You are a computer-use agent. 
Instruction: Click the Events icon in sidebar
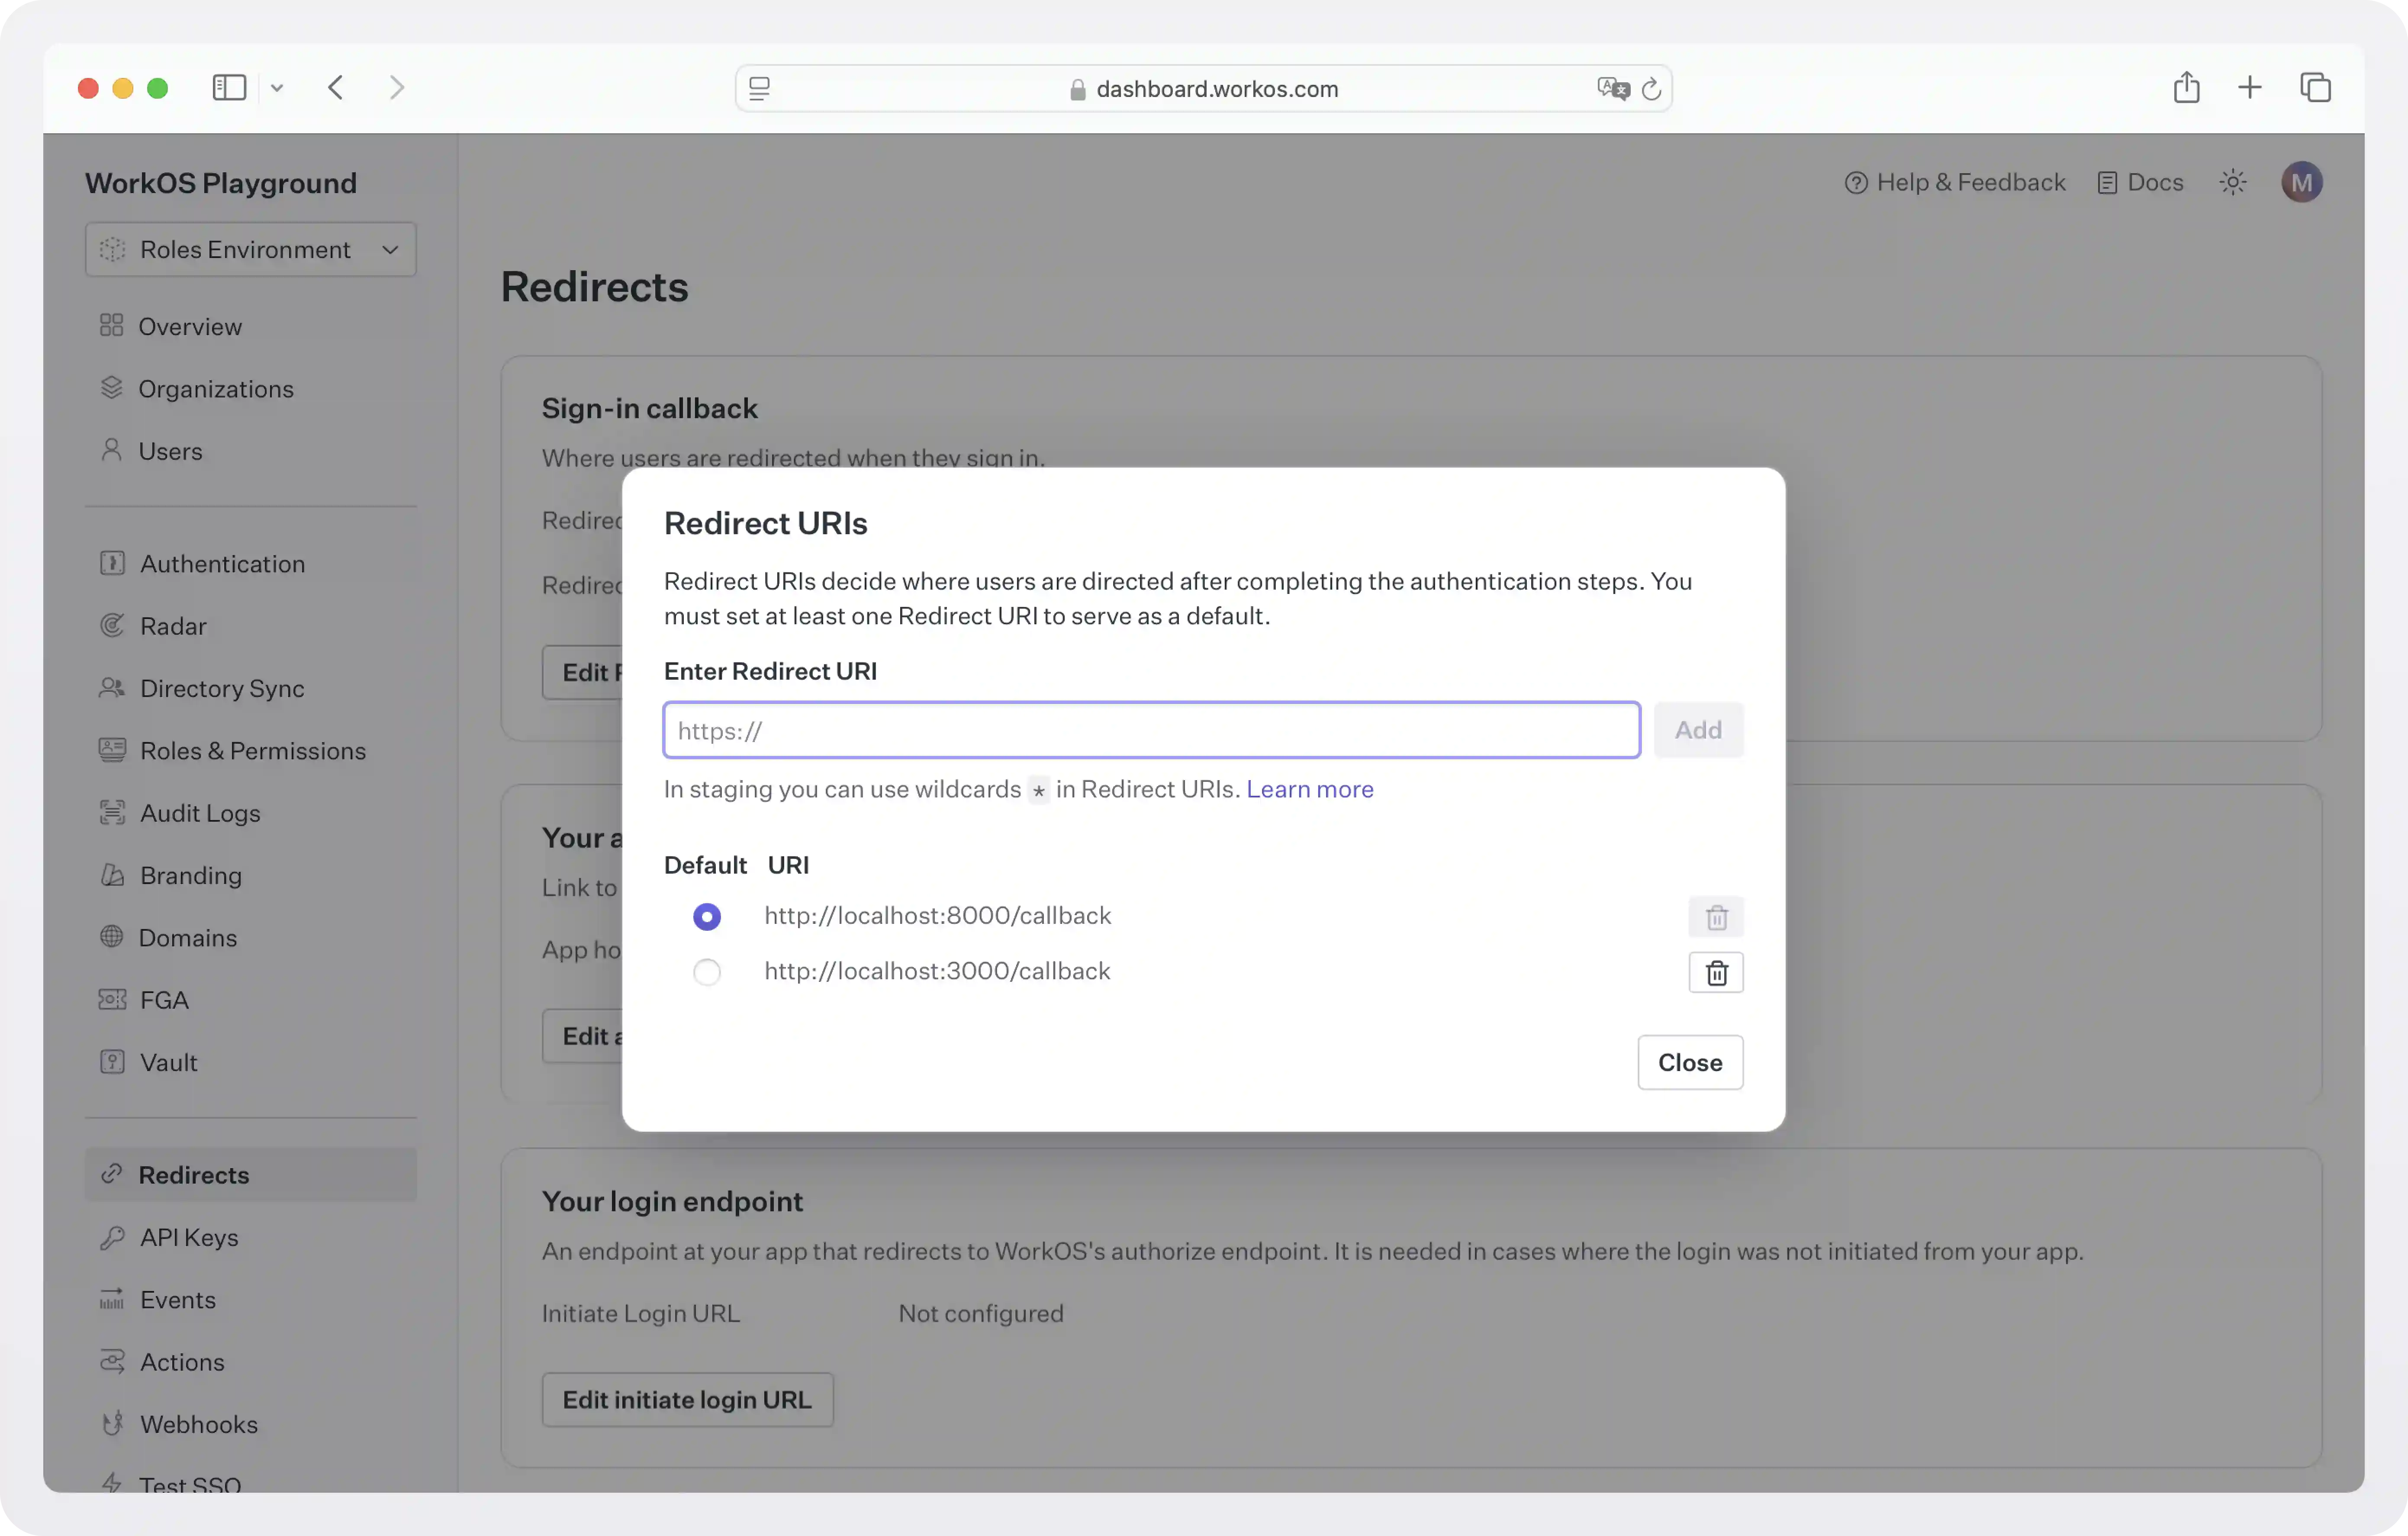112,1299
